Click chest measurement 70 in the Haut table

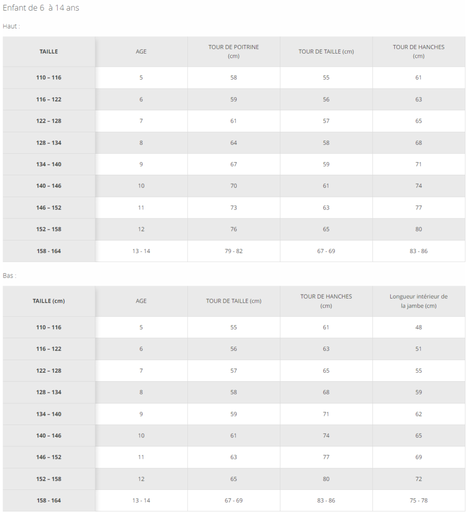[x=233, y=186]
